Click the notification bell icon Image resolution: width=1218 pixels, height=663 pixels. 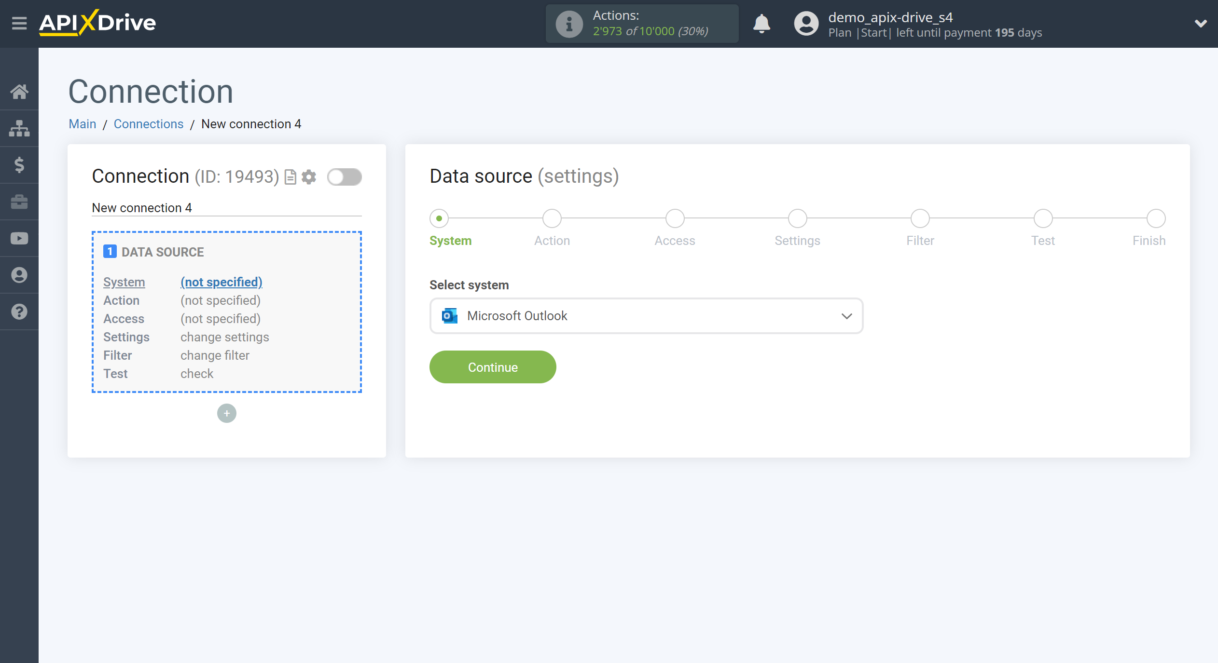[761, 23]
